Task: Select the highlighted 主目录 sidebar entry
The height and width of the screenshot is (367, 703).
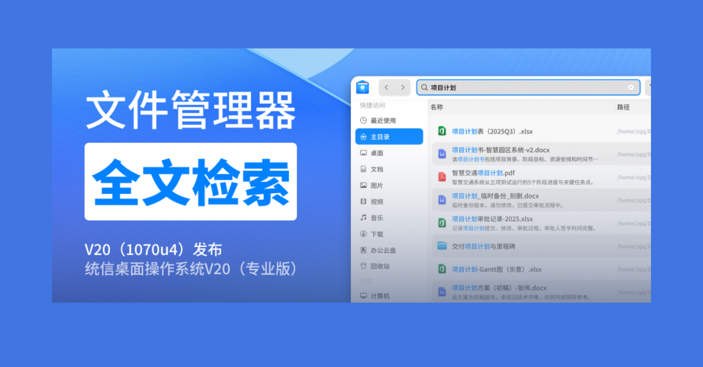Action: coord(389,137)
